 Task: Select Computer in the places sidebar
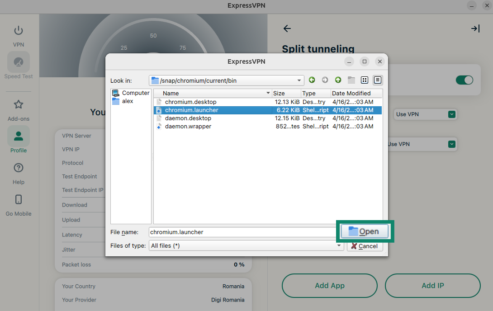(135, 93)
